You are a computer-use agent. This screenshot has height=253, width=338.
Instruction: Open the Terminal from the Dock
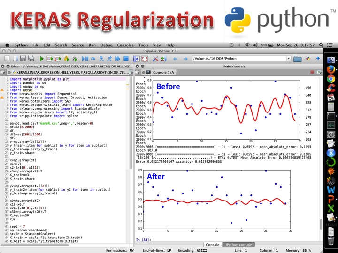[330, 116]
